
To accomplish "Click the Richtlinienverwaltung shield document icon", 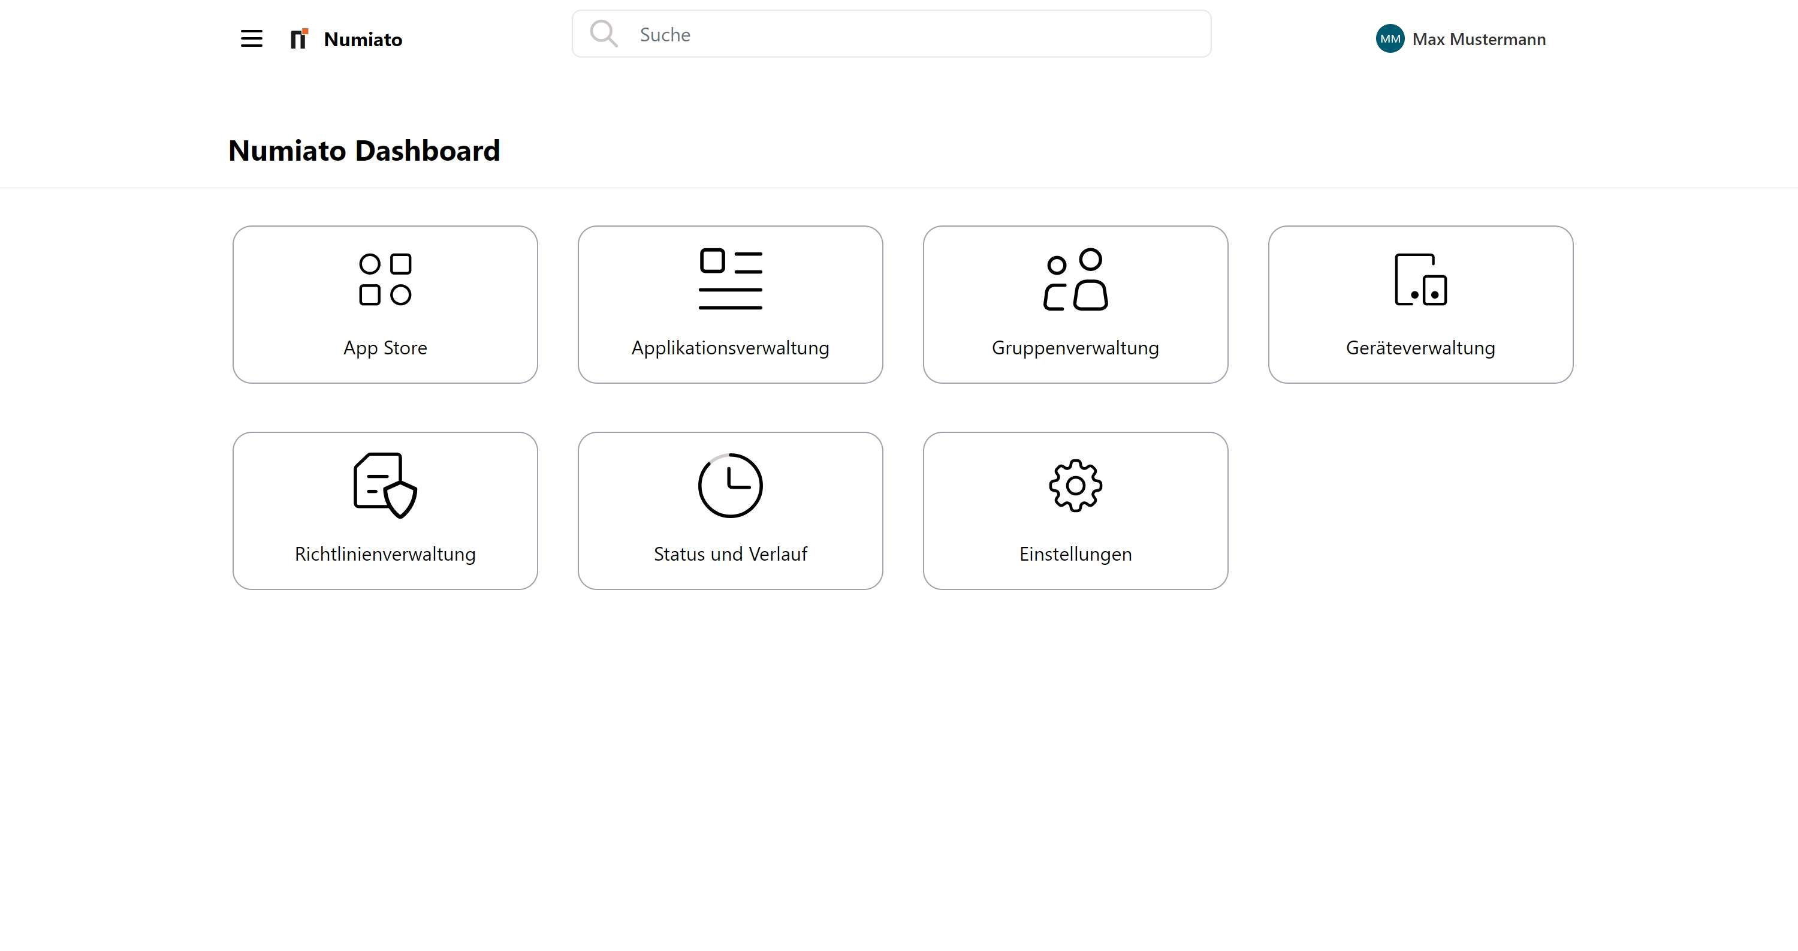I will coord(385,485).
